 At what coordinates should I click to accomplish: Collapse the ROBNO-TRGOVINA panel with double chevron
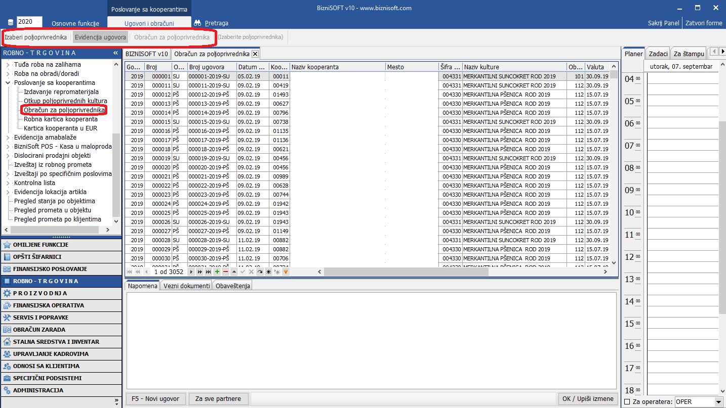(x=115, y=53)
